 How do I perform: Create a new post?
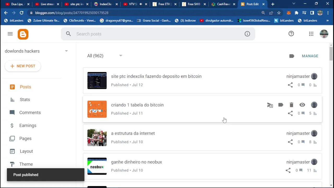click(23, 66)
